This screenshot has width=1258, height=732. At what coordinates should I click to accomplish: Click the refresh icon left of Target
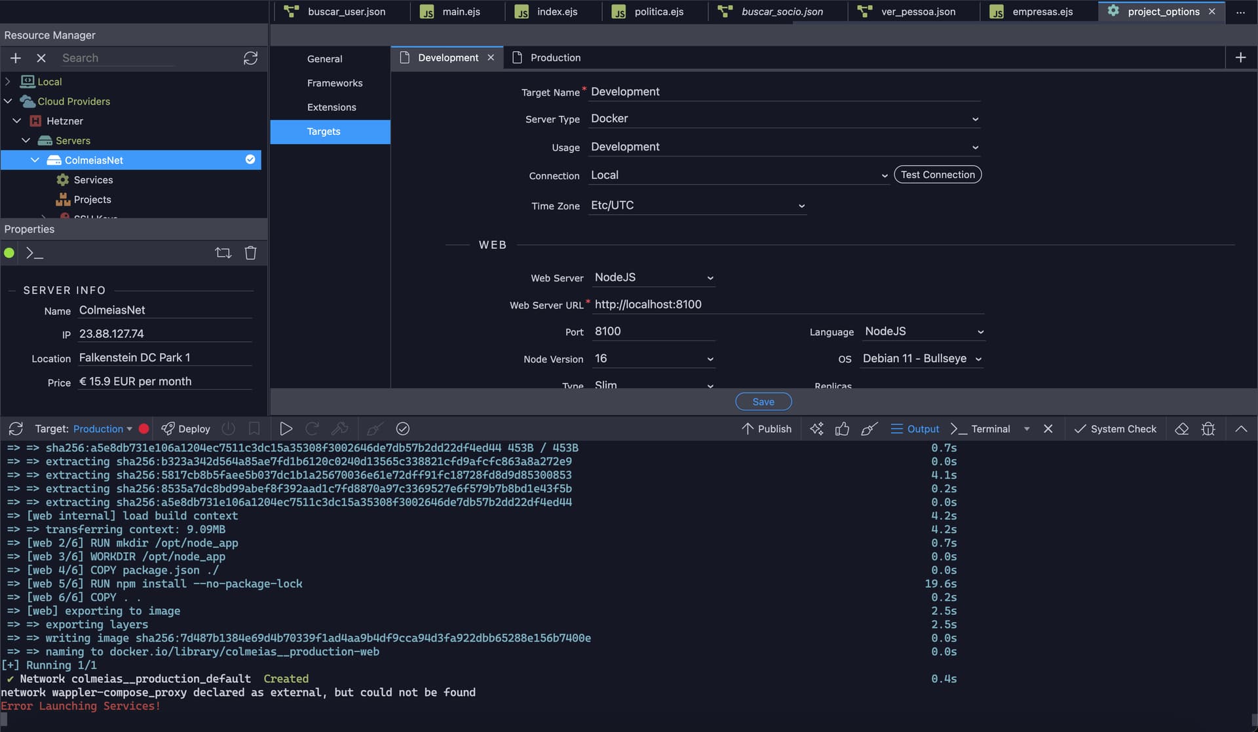pyautogui.click(x=16, y=429)
